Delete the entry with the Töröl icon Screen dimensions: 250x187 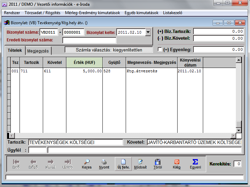pos(157,162)
